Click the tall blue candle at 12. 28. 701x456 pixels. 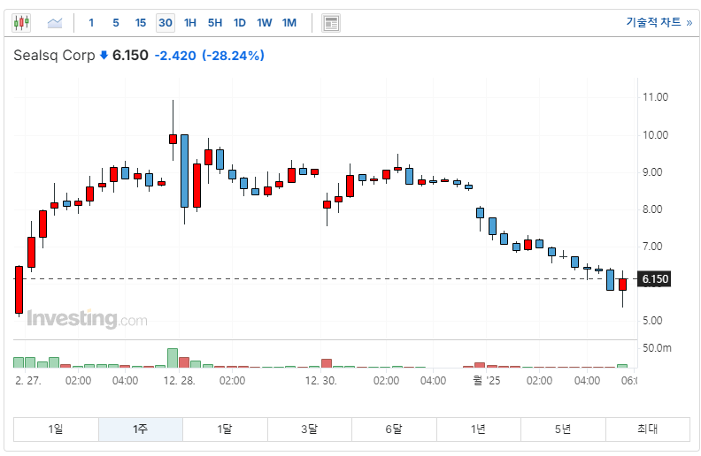click(184, 171)
